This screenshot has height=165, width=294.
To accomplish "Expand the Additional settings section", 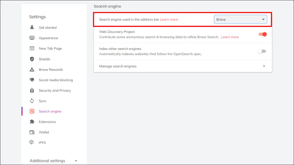I will 53,161.
